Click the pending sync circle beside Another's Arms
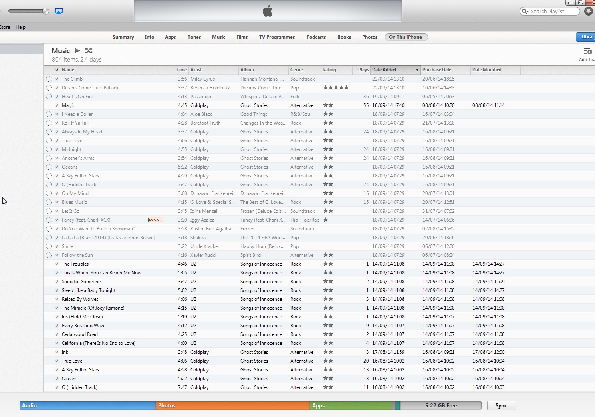The width and height of the screenshot is (595, 417). (x=49, y=158)
